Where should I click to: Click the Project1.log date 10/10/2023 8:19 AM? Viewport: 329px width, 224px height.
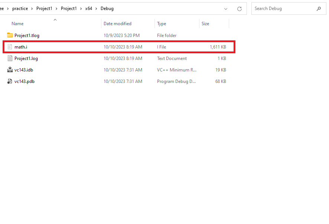pos(123,58)
